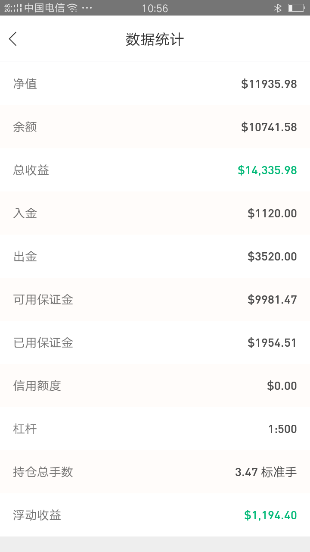Tap the green 总收益 amount $14,335.98
Screen dimensions: 310x552
coord(267,170)
